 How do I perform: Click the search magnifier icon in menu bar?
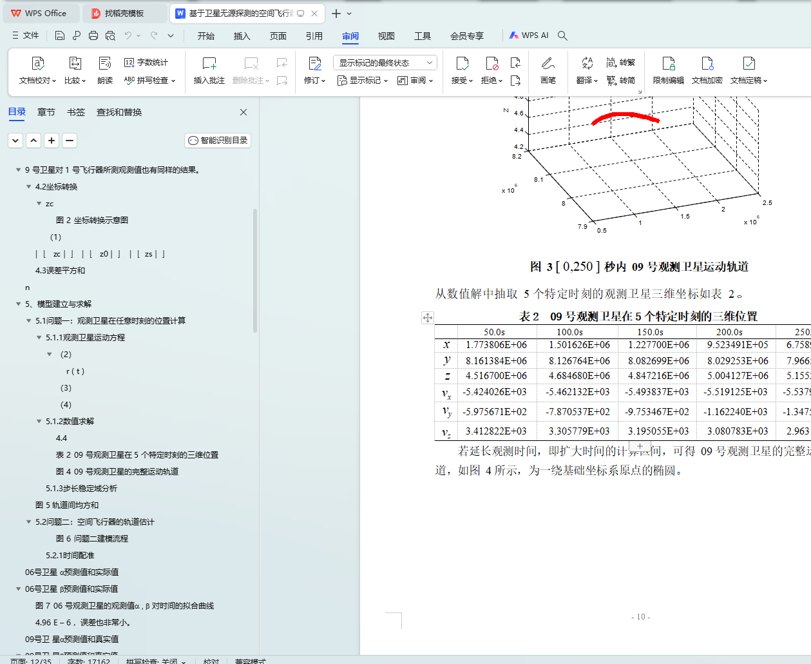pos(562,35)
